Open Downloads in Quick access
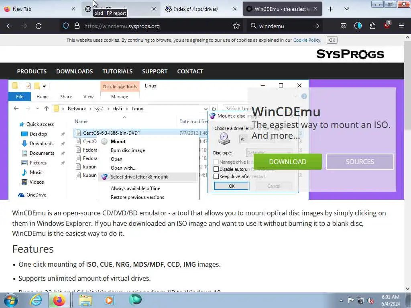The height and width of the screenshot is (308, 411). tap(41, 144)
